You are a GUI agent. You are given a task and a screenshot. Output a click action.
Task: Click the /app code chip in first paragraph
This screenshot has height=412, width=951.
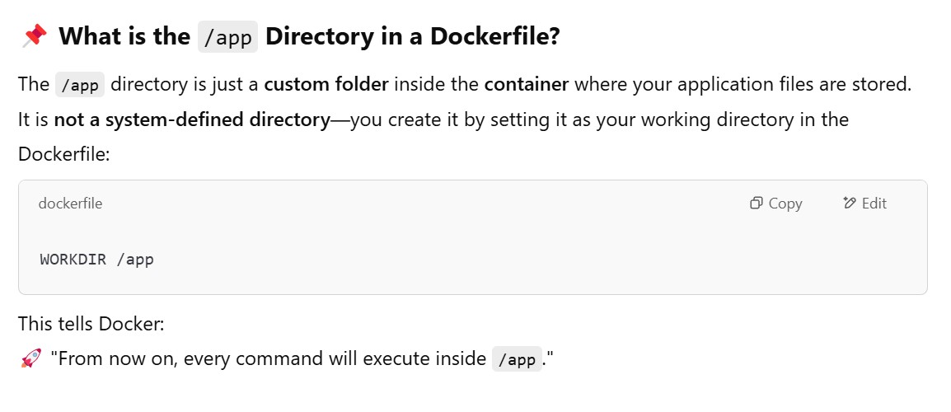[x=79, y=85]
